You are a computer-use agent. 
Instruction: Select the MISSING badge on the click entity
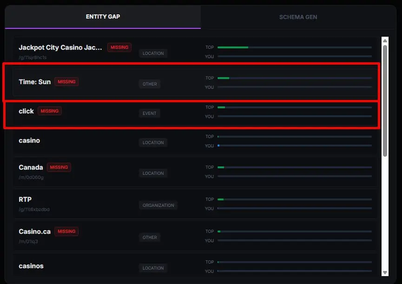click(50, 111)
